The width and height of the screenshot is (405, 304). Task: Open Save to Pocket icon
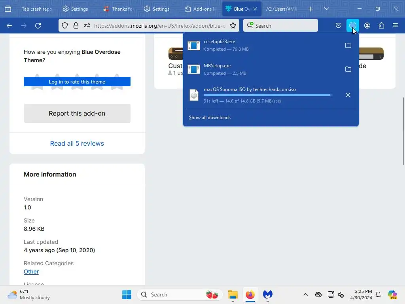click(339, 26)
